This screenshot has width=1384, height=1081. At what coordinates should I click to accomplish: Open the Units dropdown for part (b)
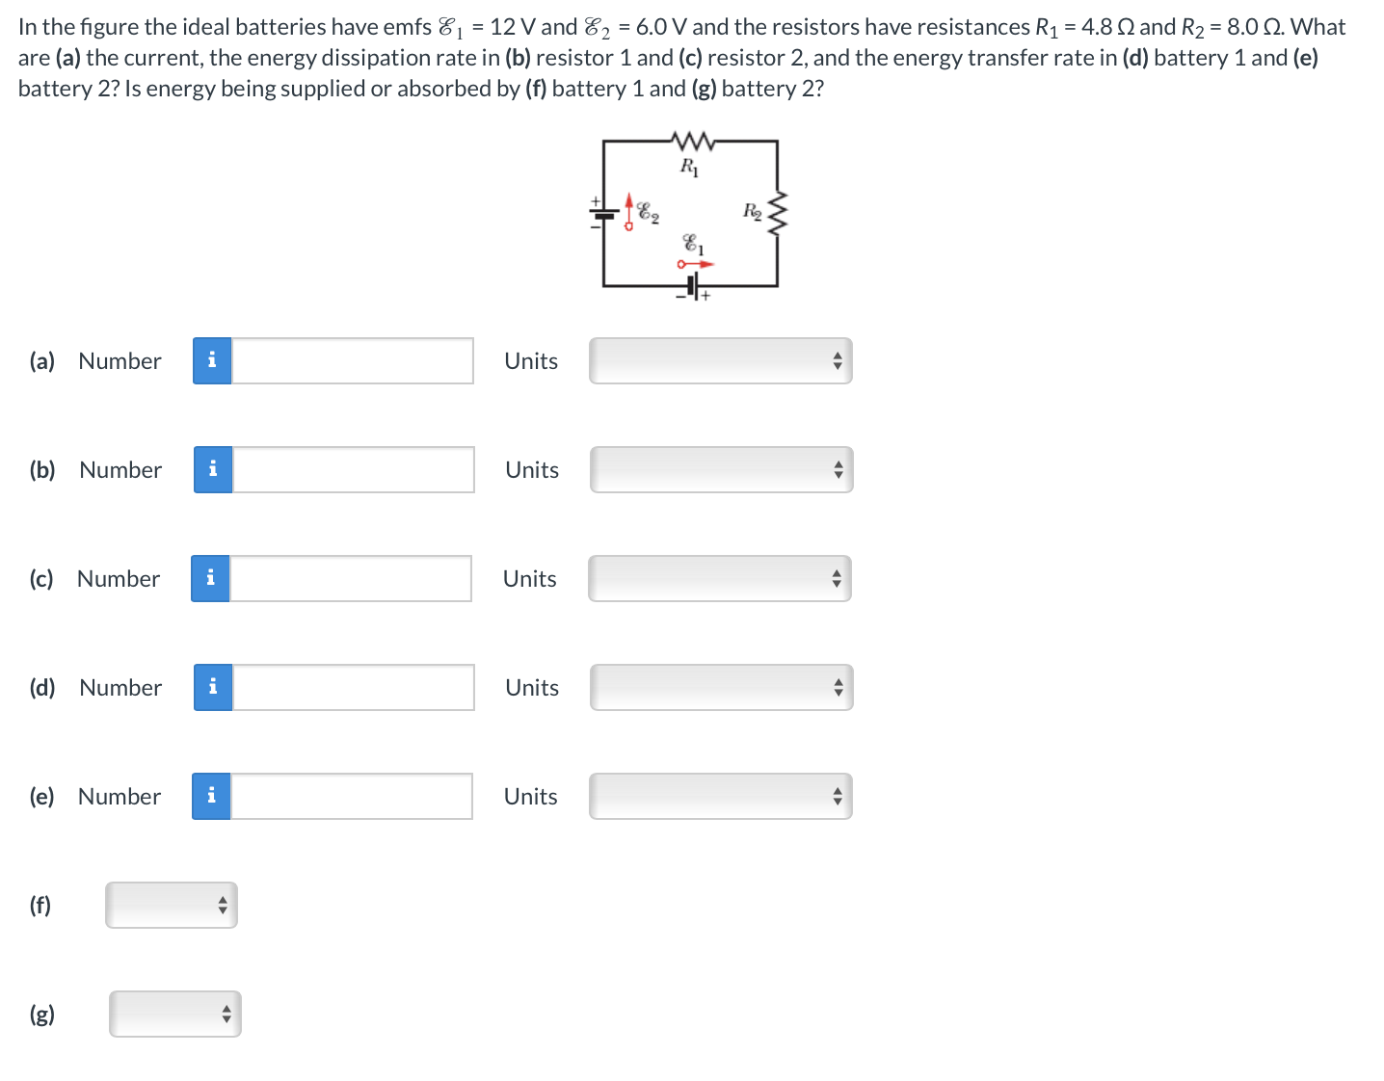[x=721, y=469]
